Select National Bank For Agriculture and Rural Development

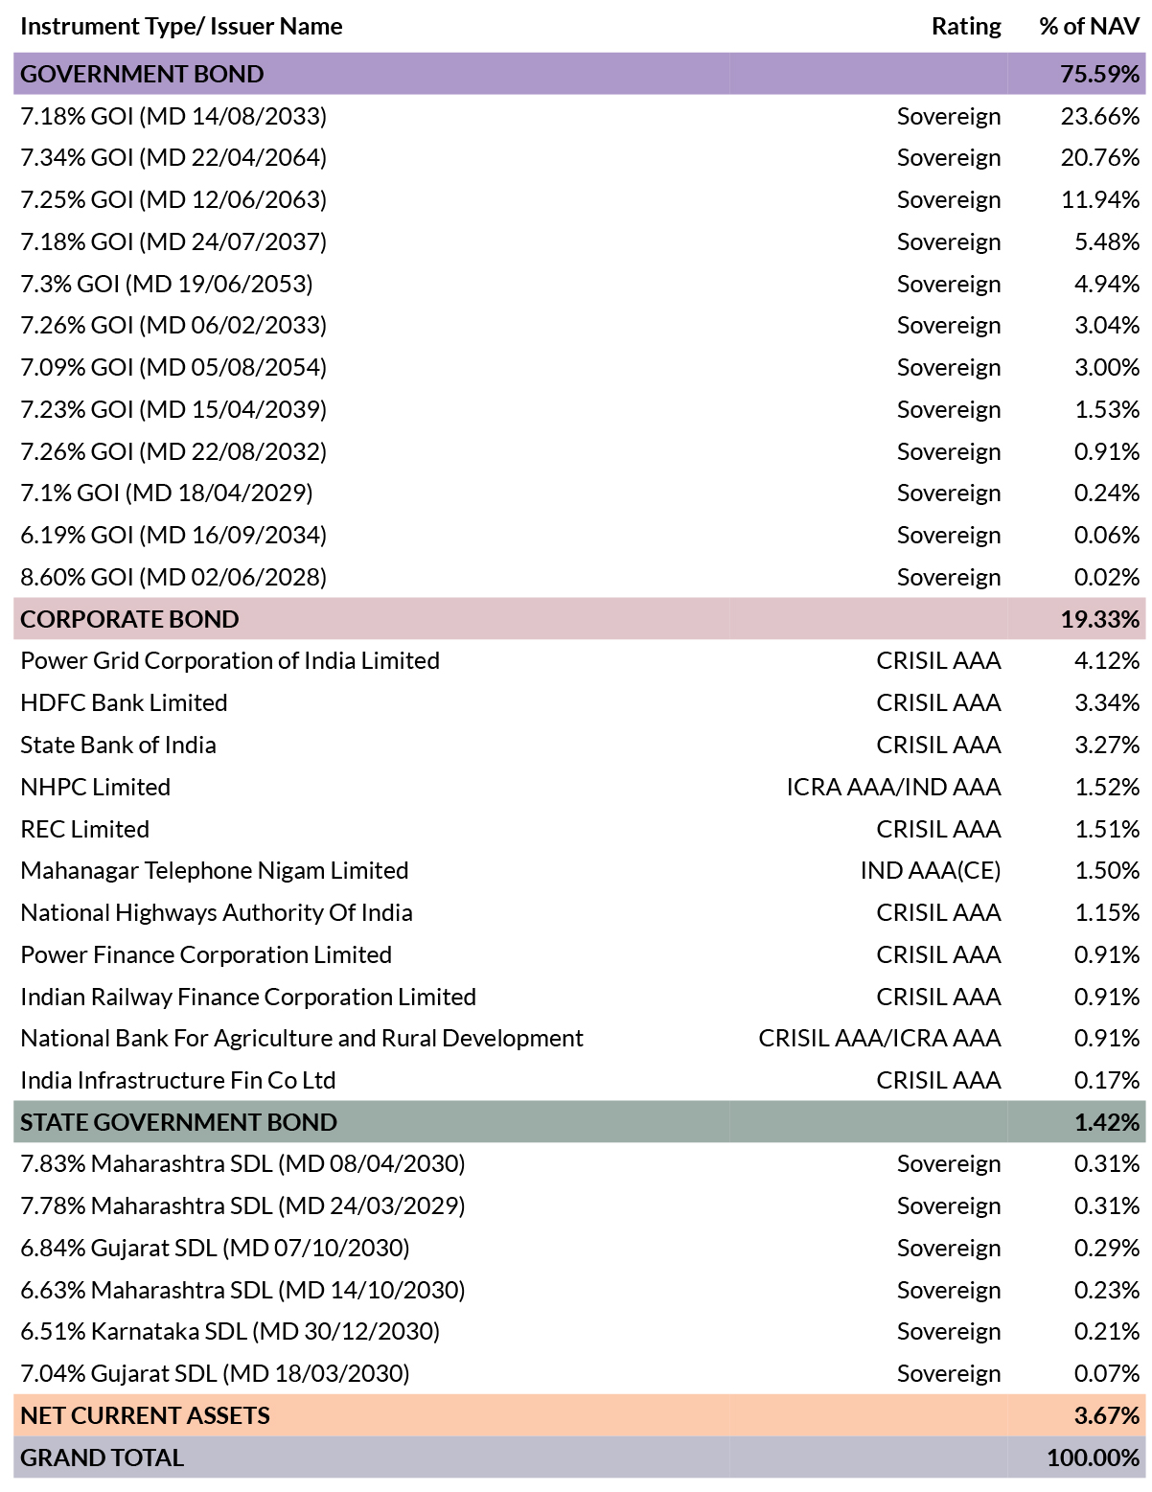pyautogui.click(x=302, y=1039)
